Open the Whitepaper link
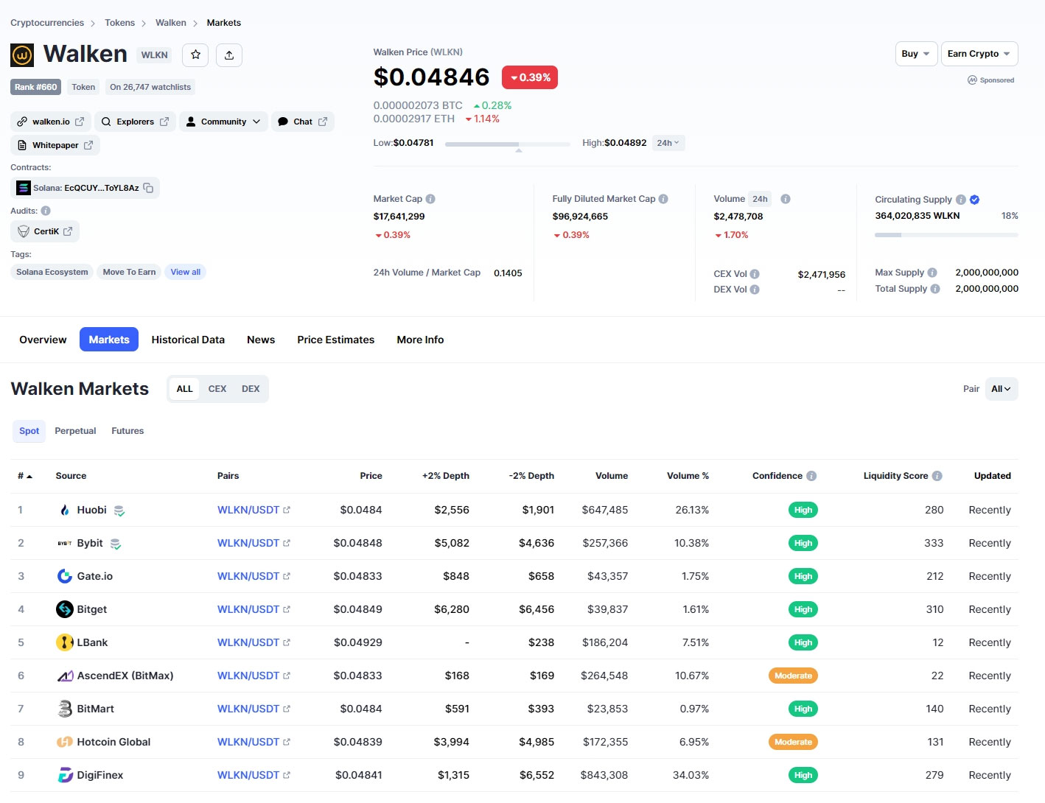Image resolution: width=1045 pixels, height=803 pixels. [55, 145]
